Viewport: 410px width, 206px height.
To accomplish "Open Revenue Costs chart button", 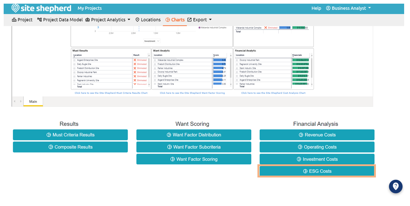I will point(317,135).
